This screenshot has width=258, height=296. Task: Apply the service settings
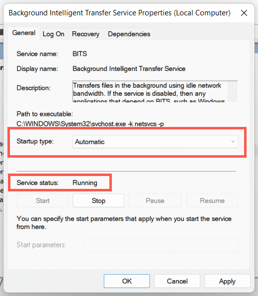tap(227, 281)
